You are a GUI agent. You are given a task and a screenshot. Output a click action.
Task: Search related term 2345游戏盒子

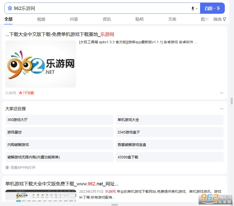pyautogui.click(x=170, y=132)
